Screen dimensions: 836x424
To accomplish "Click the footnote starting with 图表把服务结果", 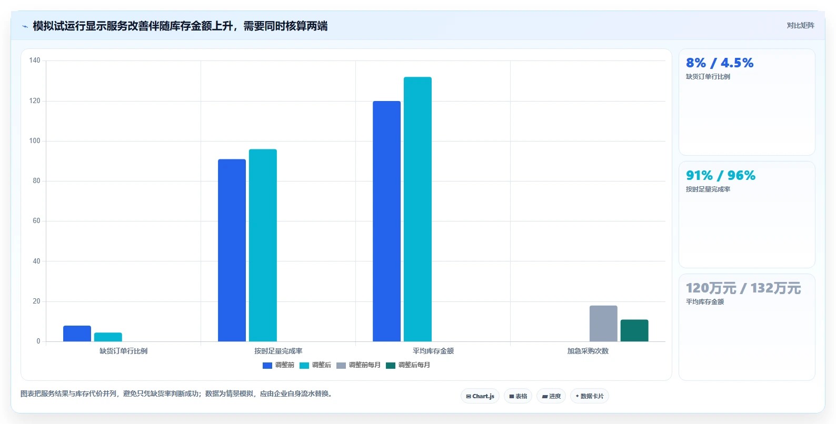I will (x=177, y=393).
